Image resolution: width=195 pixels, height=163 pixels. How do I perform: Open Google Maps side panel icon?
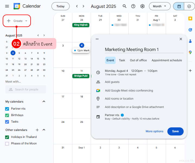[190, 52]
